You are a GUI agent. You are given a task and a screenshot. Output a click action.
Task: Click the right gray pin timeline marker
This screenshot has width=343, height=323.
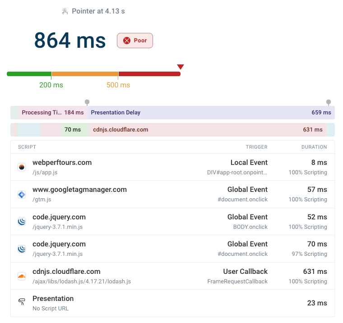coord(329,102)
